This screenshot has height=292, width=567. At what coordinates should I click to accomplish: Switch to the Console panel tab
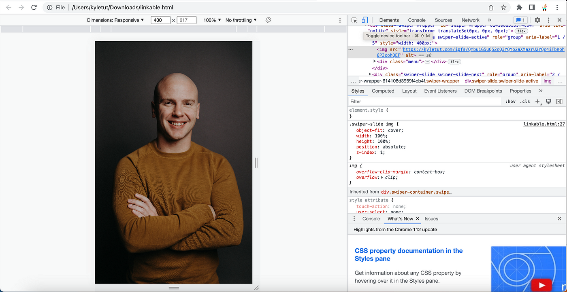pos(417,20)
